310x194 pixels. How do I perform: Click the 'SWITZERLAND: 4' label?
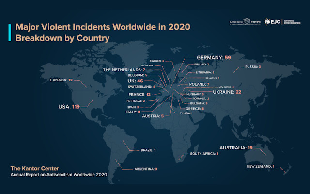[x=141, y=87]
